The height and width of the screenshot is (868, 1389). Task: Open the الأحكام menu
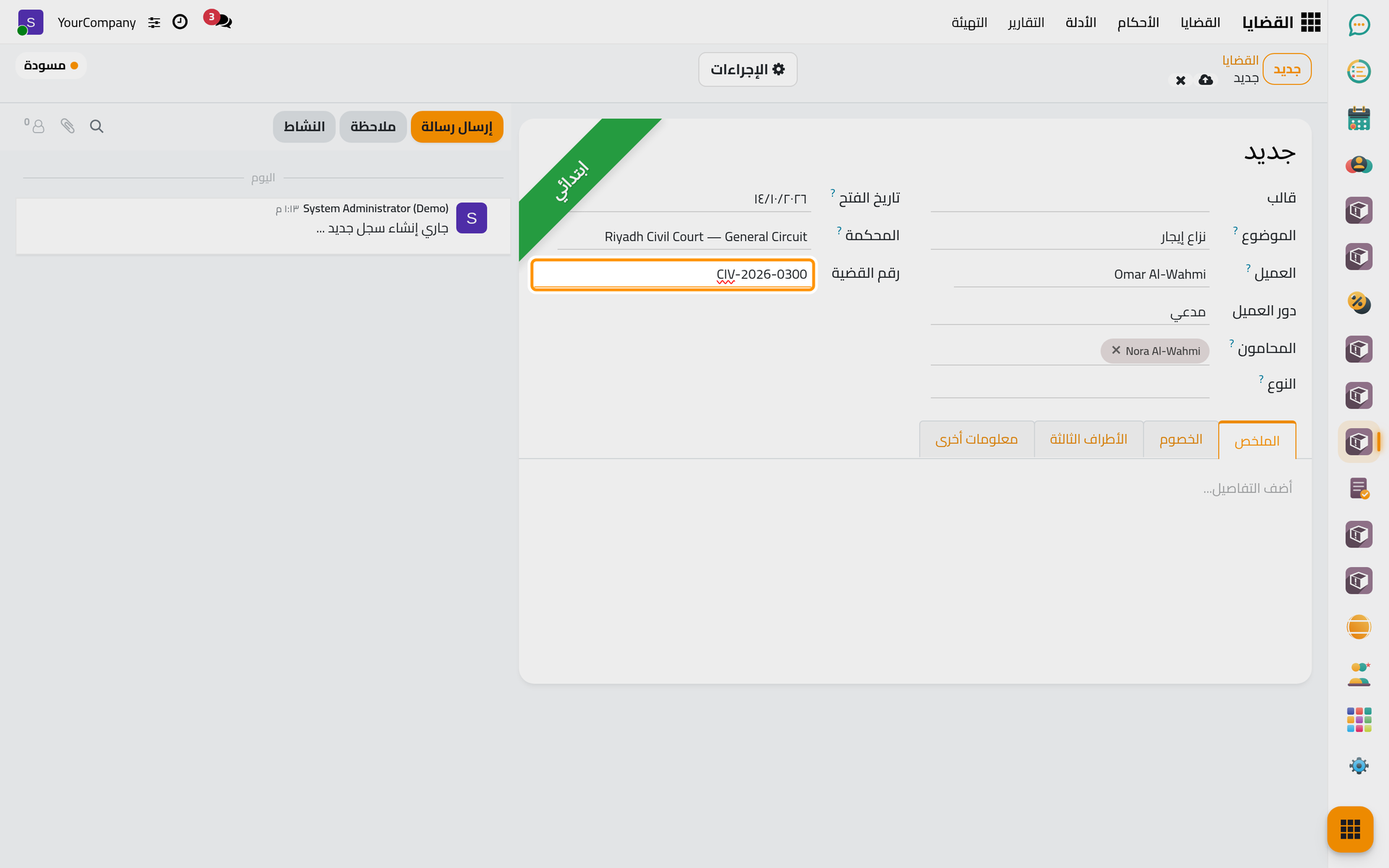click(x=1138, y=22)
